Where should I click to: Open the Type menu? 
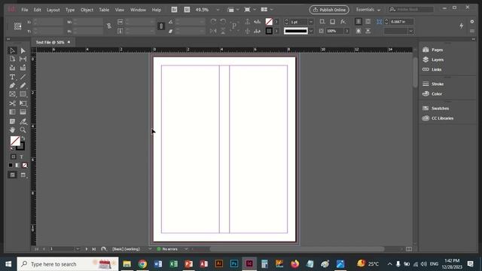pyautogui.click(x=70, y=10)
